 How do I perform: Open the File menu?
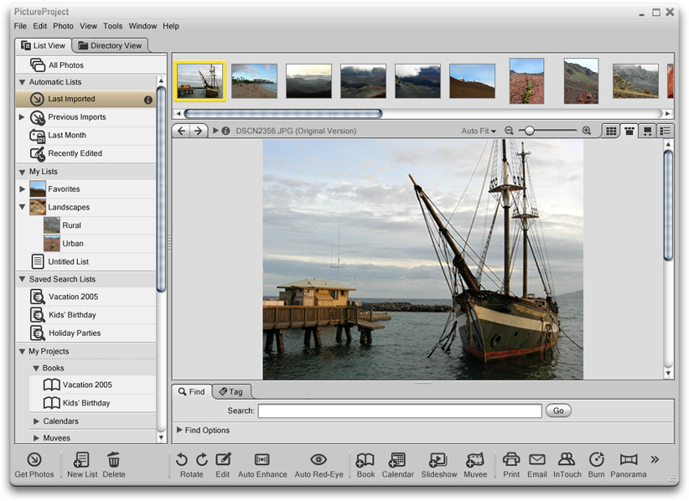(20, 26)
